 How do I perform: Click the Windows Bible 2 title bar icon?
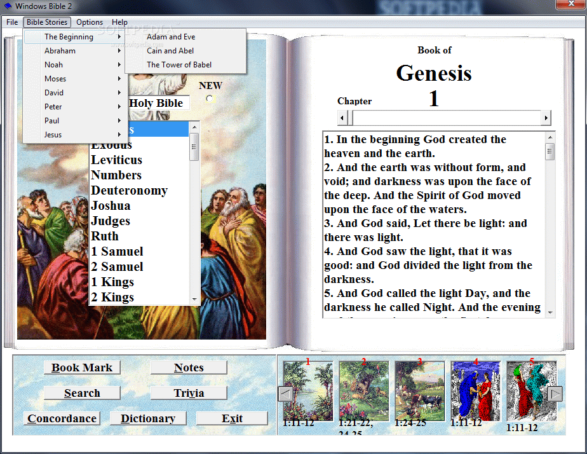pyautogui.click(x=8, y=6)
